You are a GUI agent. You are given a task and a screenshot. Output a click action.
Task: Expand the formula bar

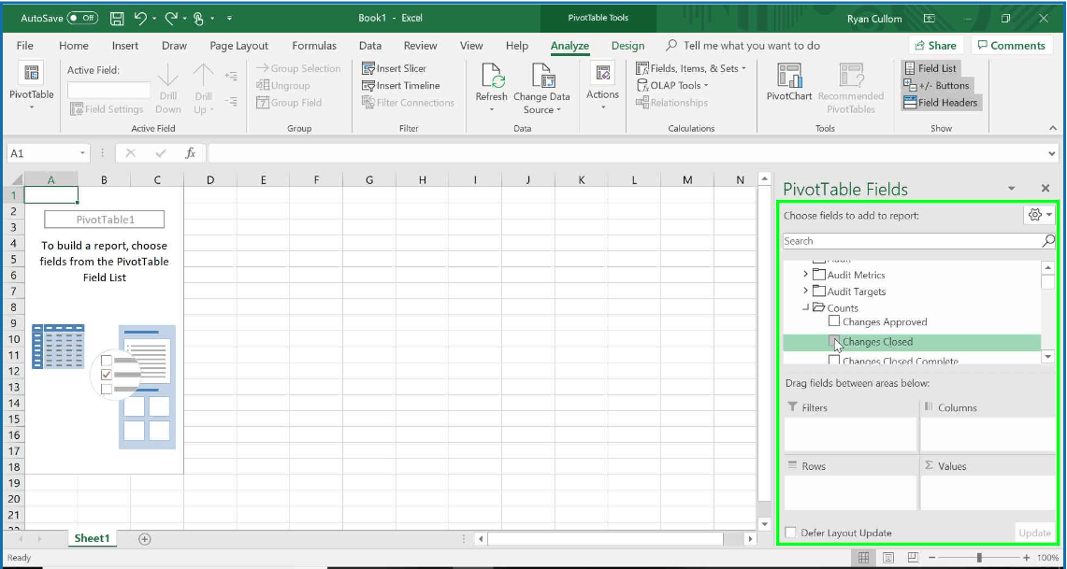(1053, 154)
